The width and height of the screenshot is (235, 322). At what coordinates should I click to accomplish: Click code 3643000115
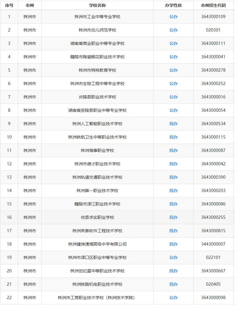tap(213, 137)
